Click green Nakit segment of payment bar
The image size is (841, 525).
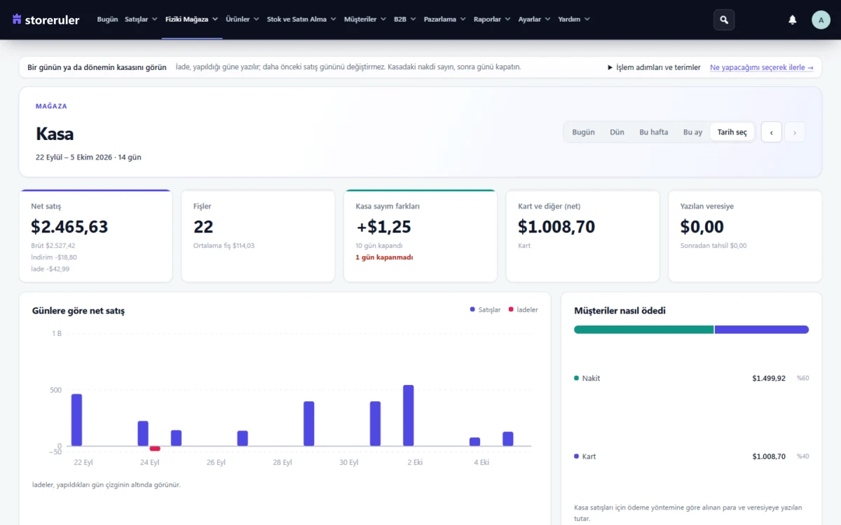pos(643,330)
